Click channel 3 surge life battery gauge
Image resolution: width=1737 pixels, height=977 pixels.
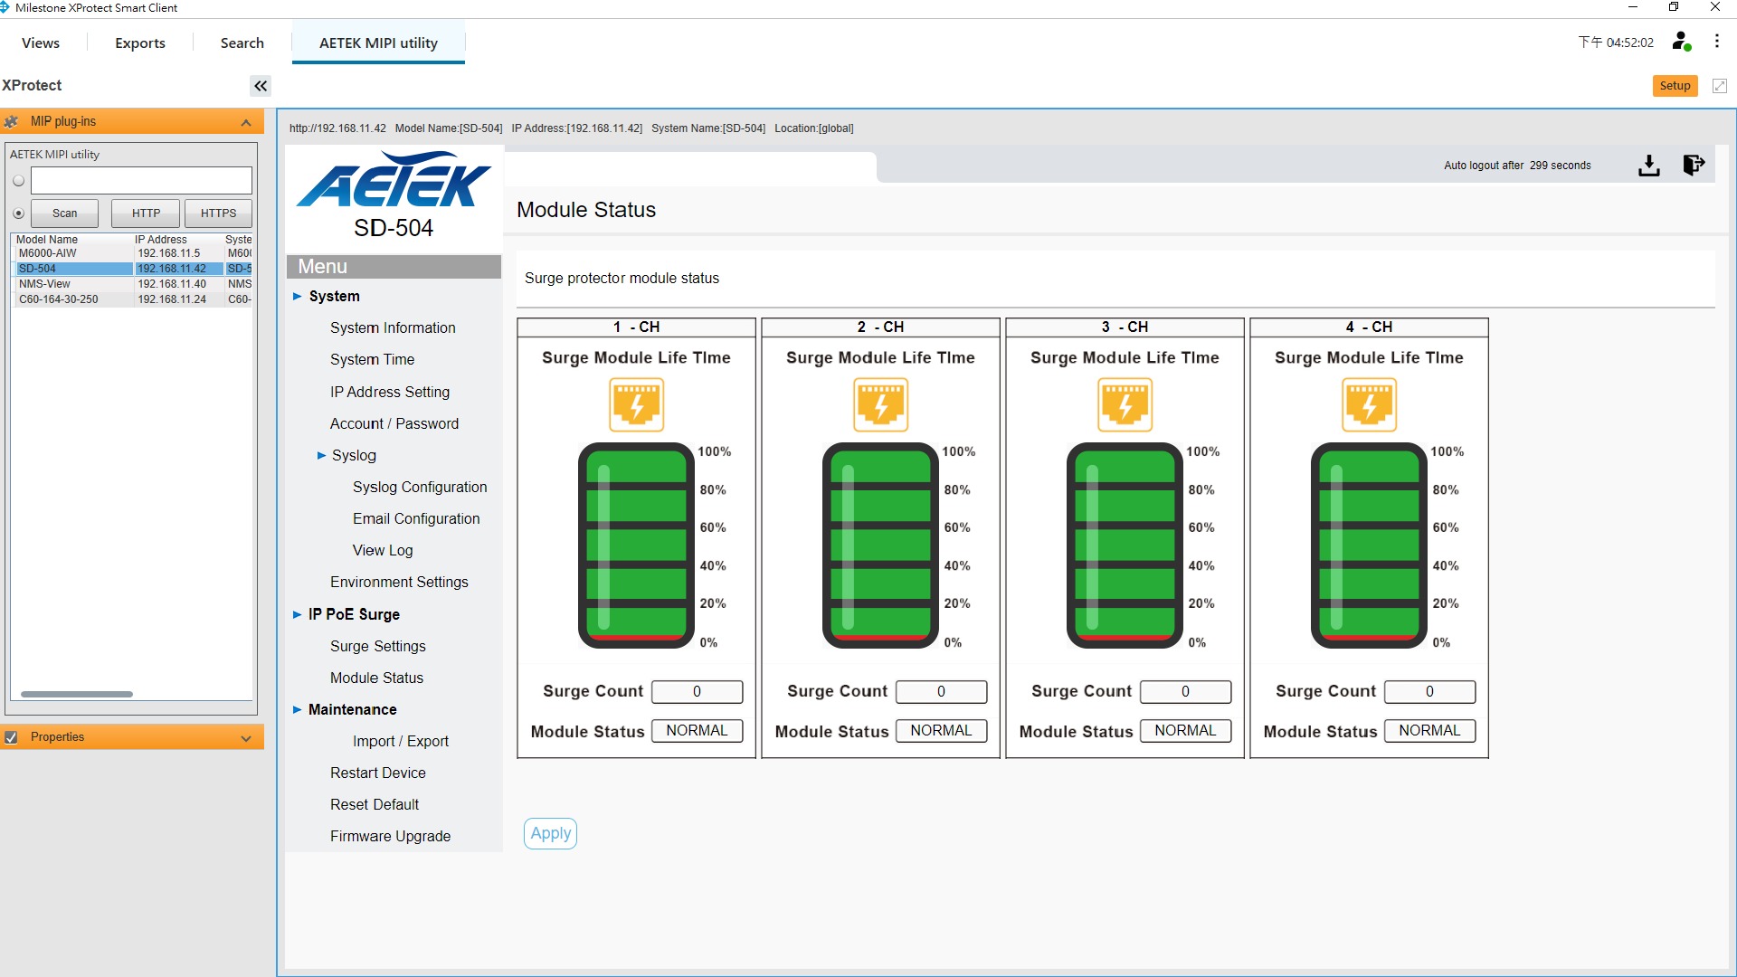click(x=1125, y=545)
